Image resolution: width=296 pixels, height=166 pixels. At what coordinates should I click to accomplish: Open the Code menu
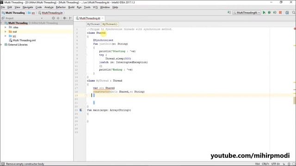pos(38,7)
